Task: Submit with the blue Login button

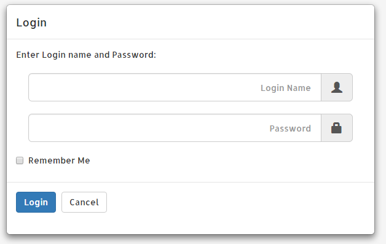Action: pyautogui.click(x=36, y=202)
